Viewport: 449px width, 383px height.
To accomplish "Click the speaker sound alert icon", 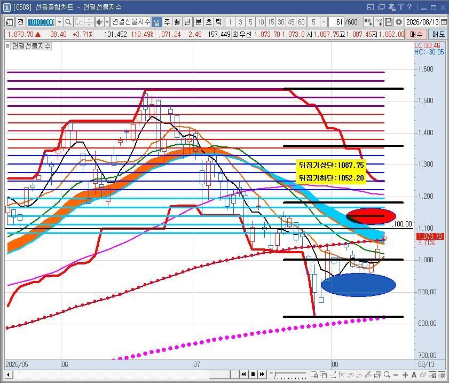I will [x=99, y=22].
